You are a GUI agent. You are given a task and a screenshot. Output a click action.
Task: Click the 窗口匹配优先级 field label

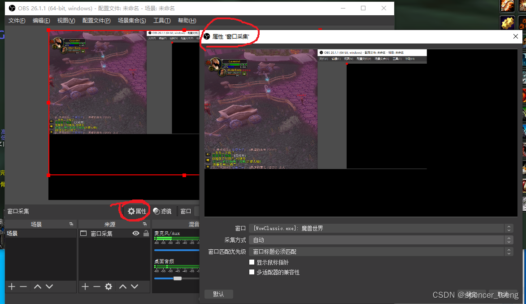pos(227,252)
